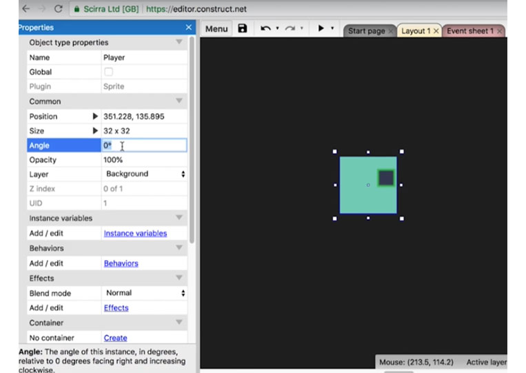Collapse the Behaviors section
Screen dimensions: 526x373
[x=179, y=248]
